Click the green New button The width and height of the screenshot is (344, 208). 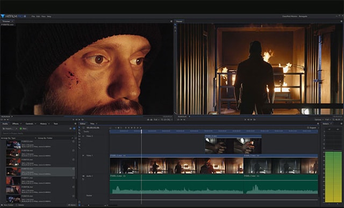point(23,129)
